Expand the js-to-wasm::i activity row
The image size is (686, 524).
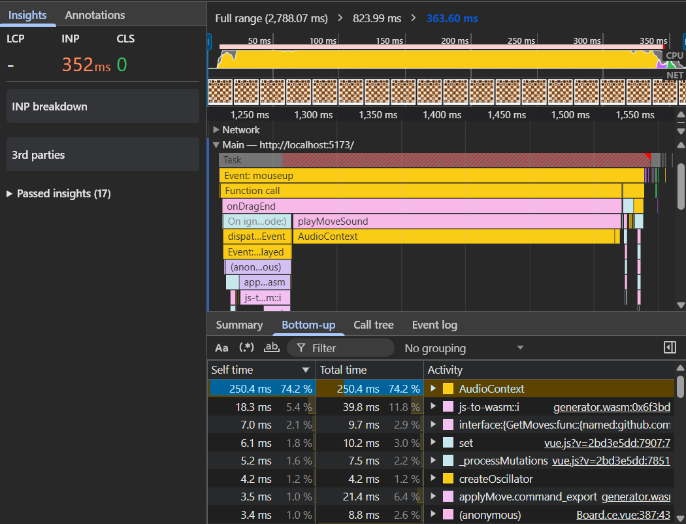tap(433, 407)
